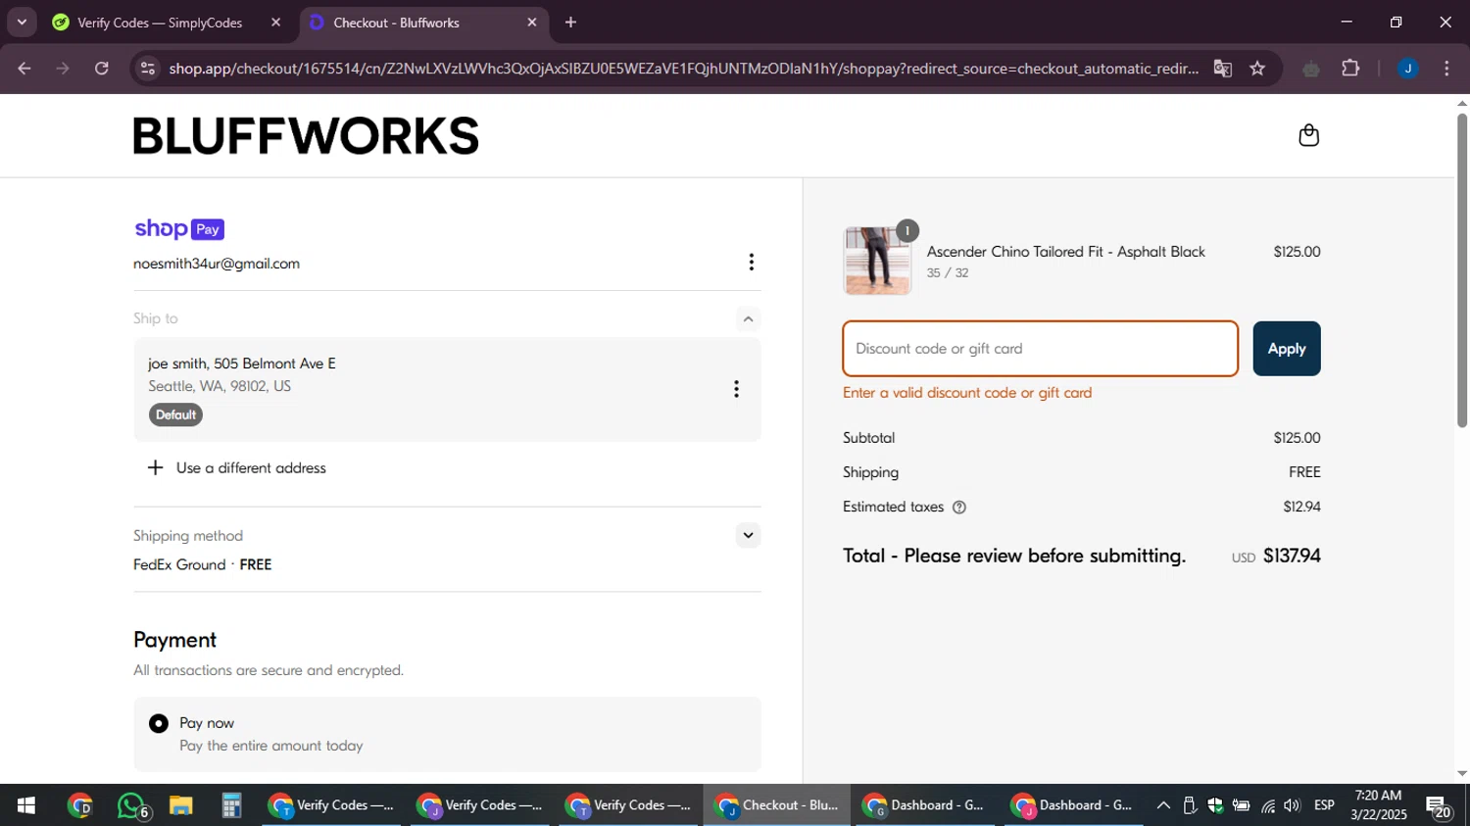The image size is (1470, 826).
Task: Click the Shop Pay logo
Action: pos(179,229)
